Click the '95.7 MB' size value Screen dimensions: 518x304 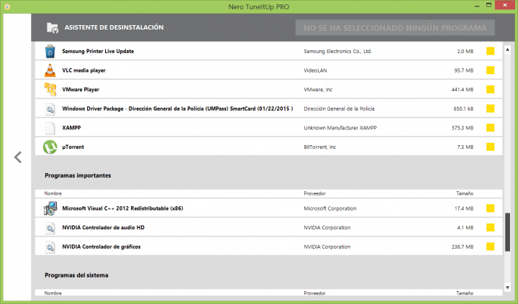click(463, 70)
